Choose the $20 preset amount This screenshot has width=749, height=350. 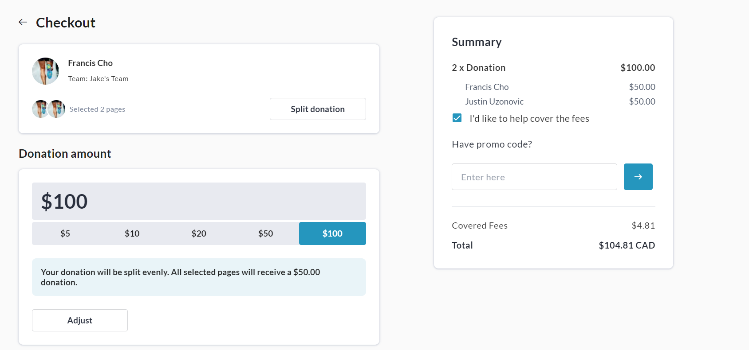click(199, 233)
